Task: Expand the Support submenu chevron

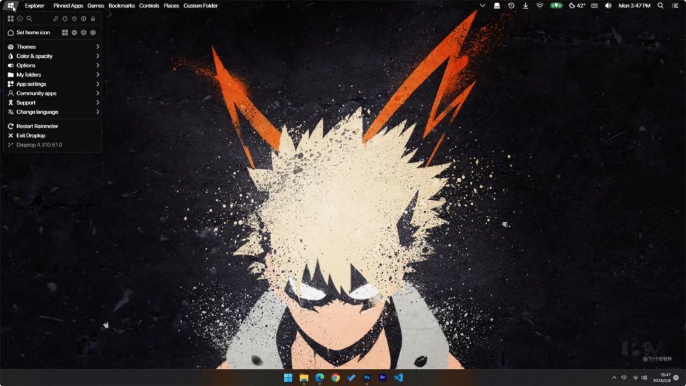Action: [98, 103]
